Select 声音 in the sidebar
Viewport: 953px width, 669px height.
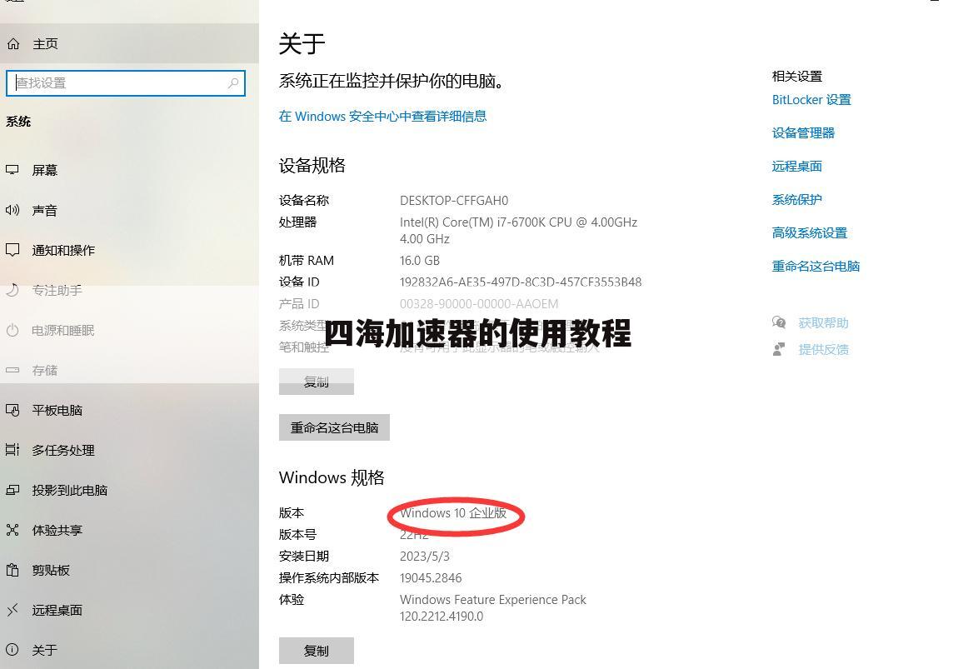pos(129,210)
